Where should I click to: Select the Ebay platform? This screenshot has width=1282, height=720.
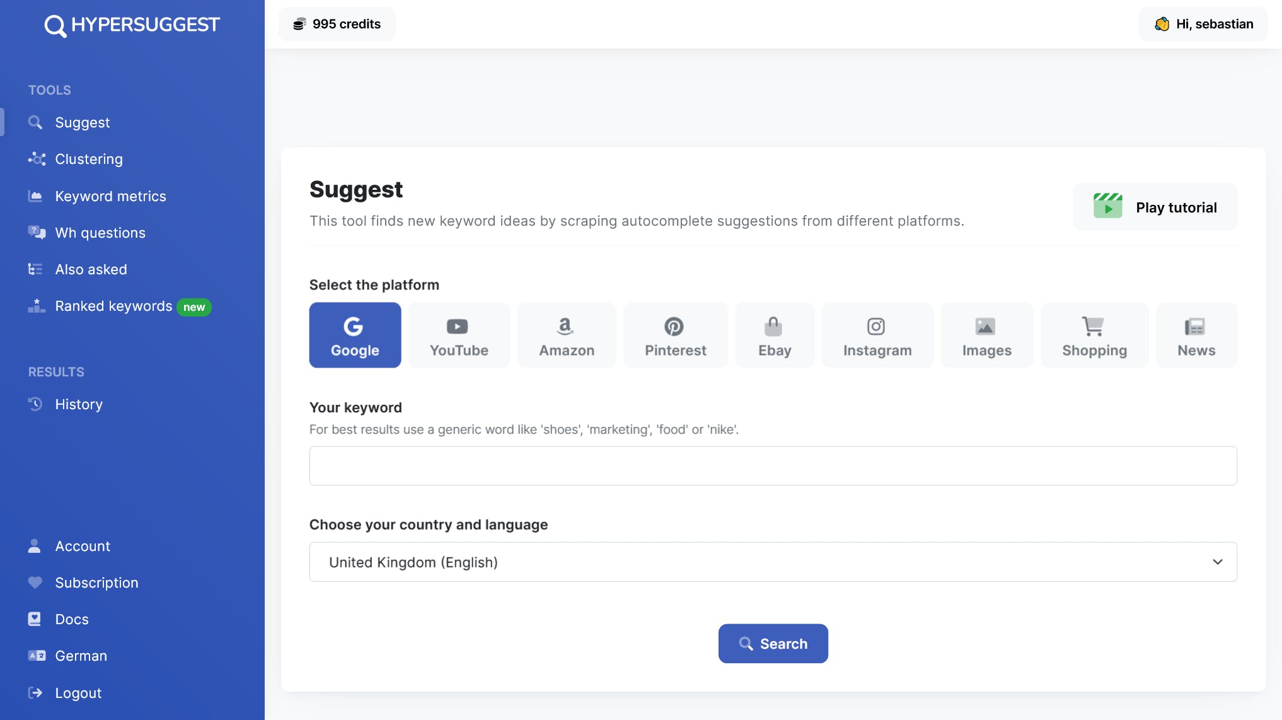[775, 335]
